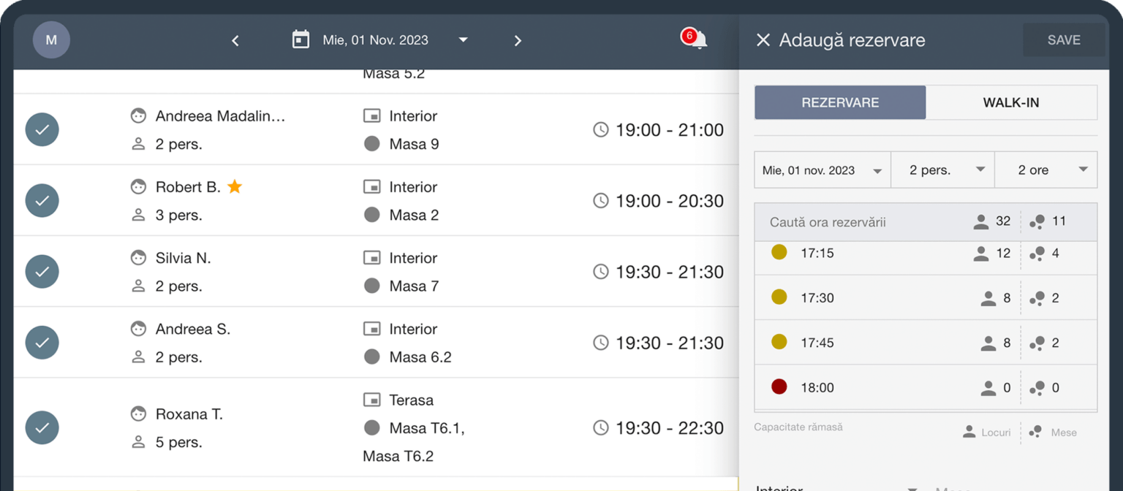Open the notifications bell with 6 alerts
This screenshot has height=491, width=1123.
tap(697, 39)
